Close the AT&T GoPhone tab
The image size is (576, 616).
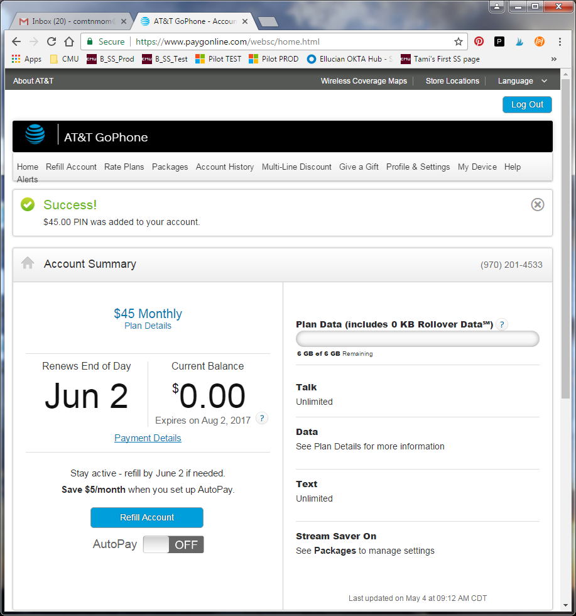245,21
